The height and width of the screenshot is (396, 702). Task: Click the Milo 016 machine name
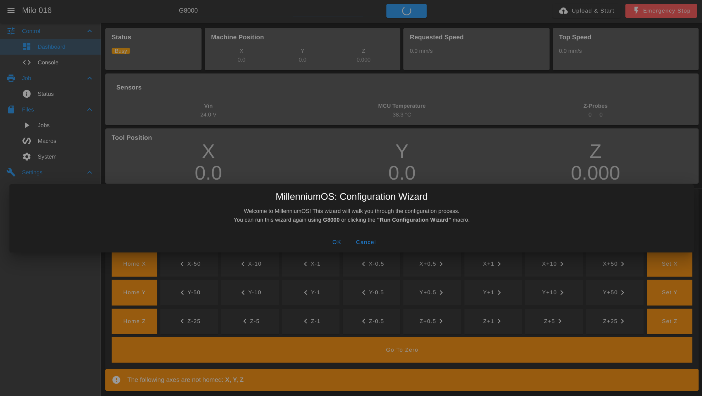point(37,10)
